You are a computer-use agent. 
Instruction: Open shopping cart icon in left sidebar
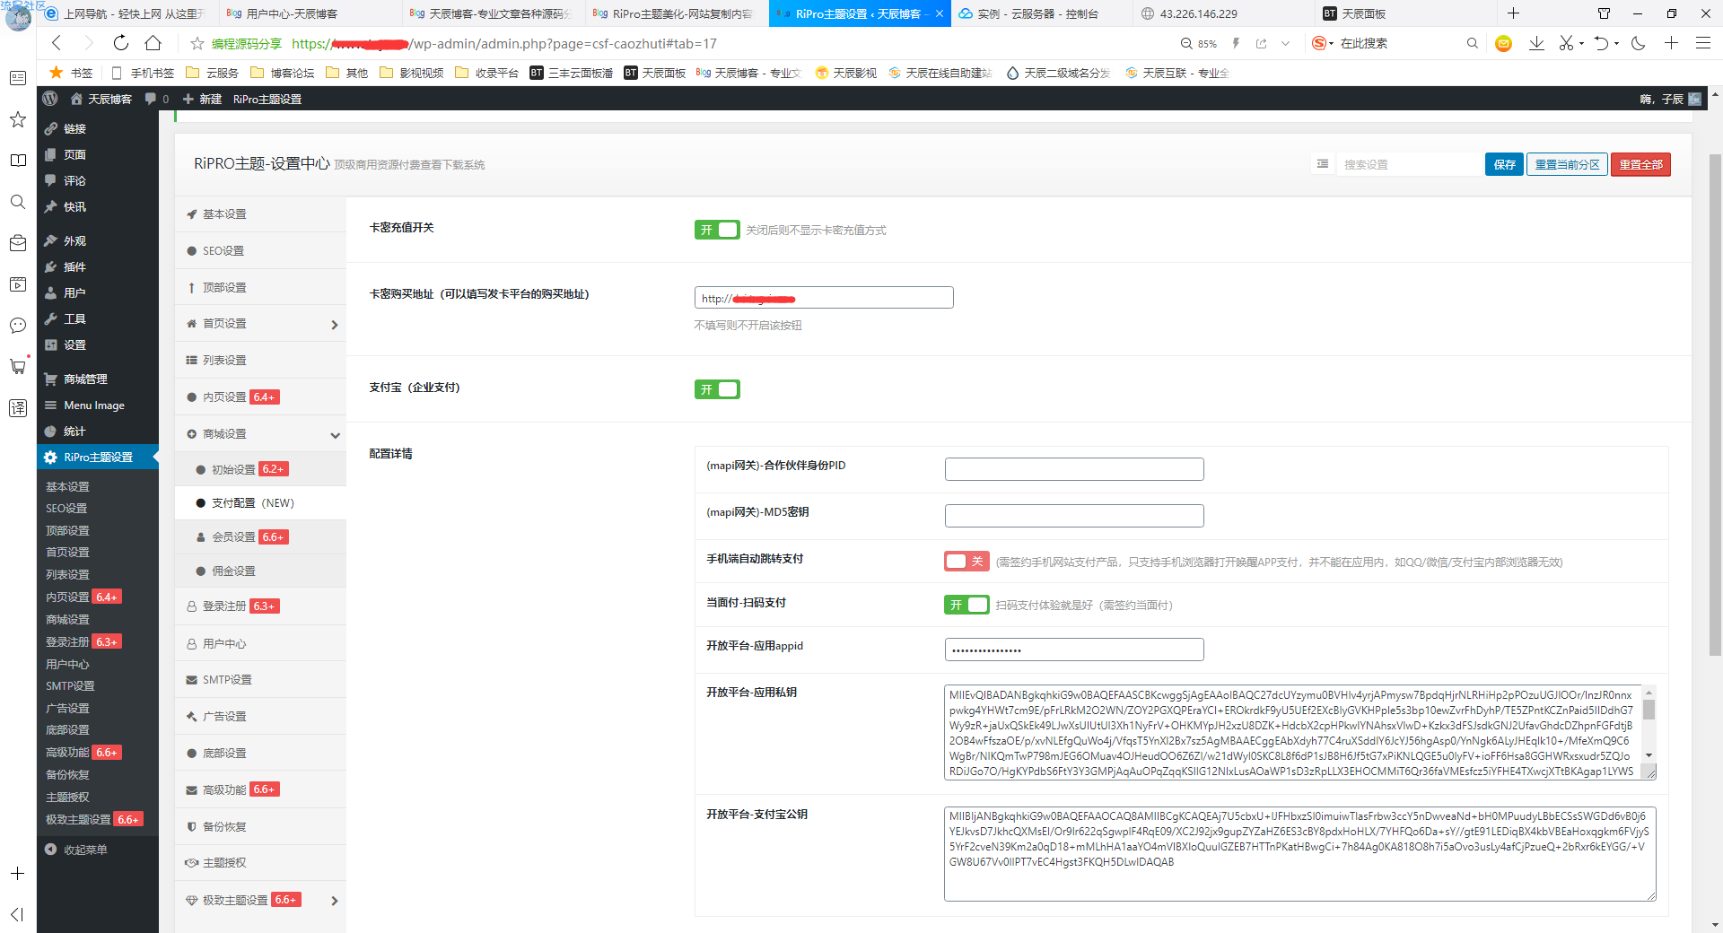point(18,366)
